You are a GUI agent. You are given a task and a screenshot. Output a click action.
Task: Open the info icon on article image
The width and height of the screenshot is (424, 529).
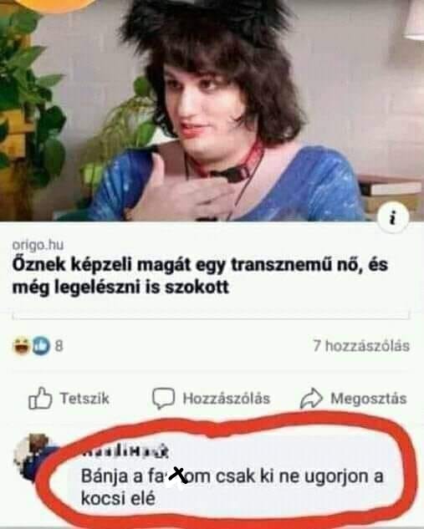391,219
